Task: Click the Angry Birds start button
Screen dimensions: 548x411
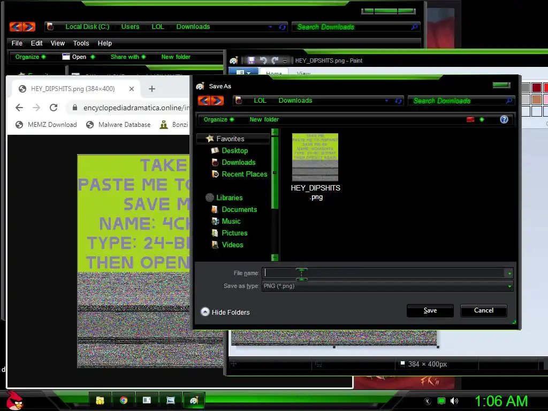Action: (x=14, y=400)
